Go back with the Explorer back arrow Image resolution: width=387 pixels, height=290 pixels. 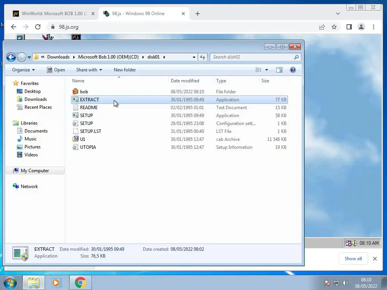[11, 57]
